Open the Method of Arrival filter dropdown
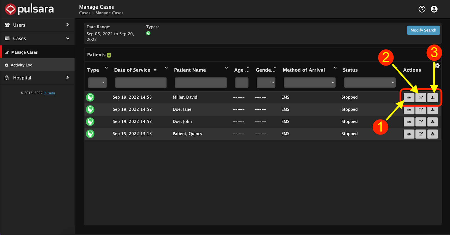 point(310,83)
